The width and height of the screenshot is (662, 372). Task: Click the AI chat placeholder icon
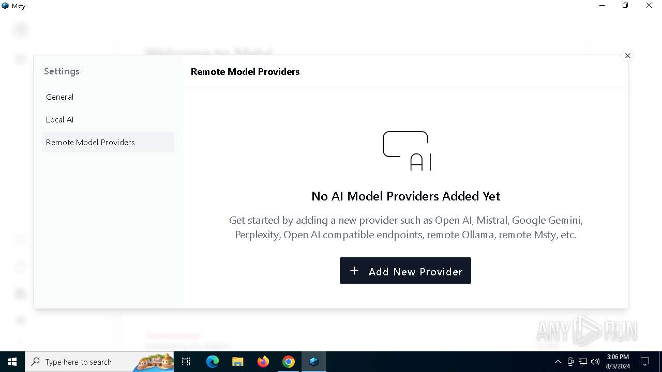(407, 151)
